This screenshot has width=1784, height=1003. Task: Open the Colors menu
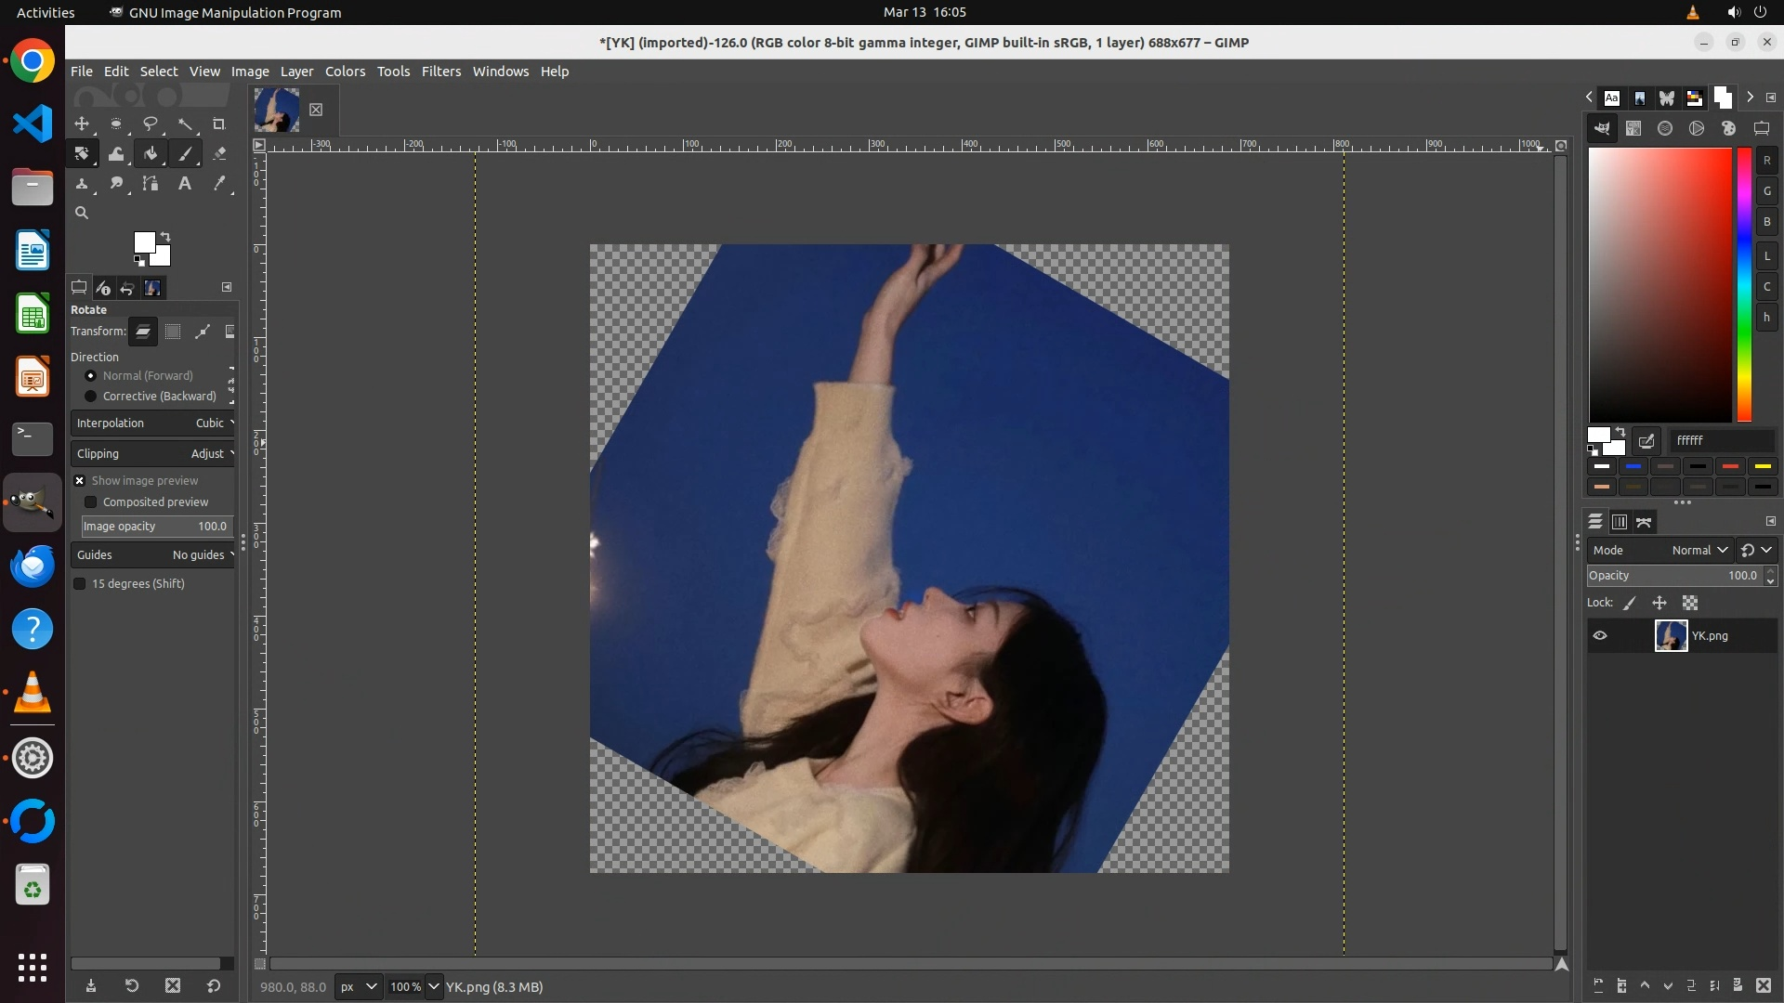pos(345,72)
